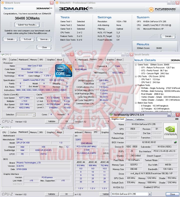Click the CPU Test 1 result row

point(150,79)
